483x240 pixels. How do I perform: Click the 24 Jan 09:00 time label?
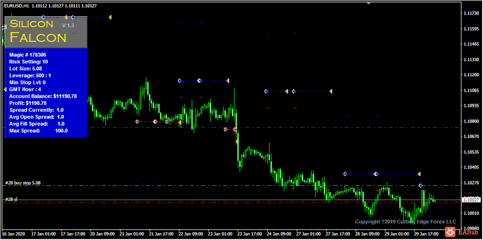[x=279, y=234]
